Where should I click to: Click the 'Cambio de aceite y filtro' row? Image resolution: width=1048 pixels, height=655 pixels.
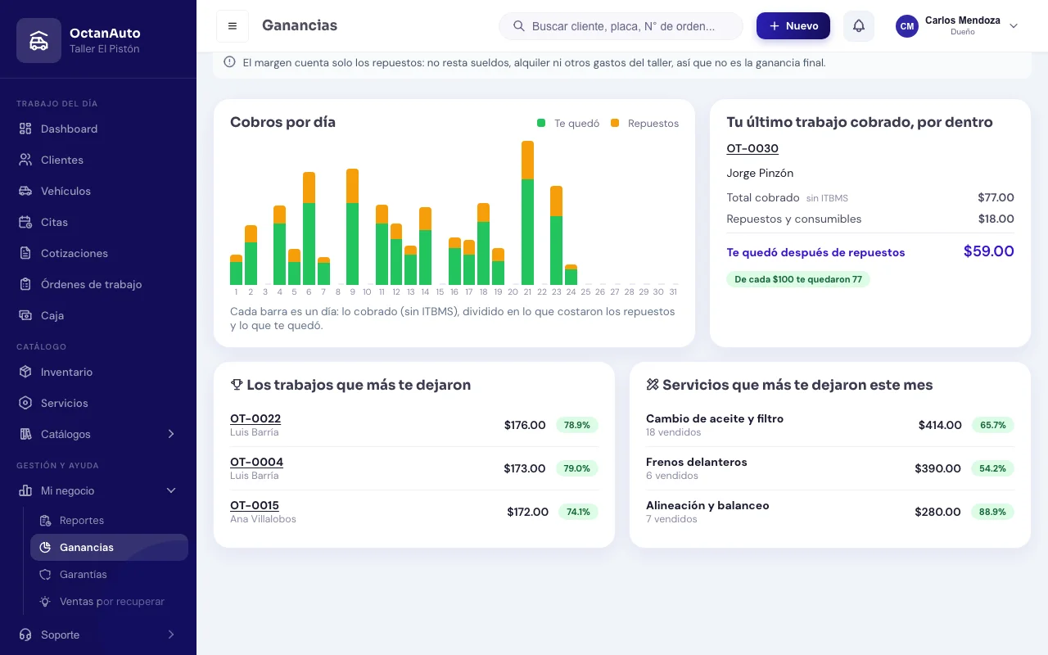pos(830,425)
